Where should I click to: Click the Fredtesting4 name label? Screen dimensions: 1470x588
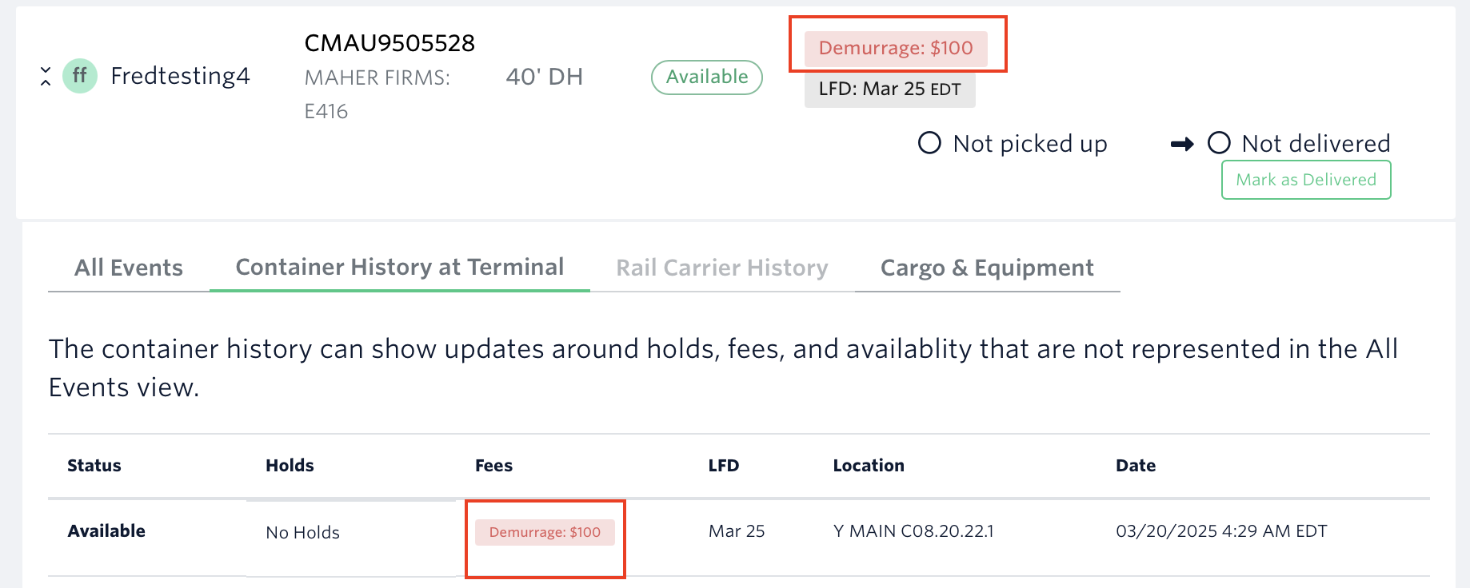coord(180,76)
